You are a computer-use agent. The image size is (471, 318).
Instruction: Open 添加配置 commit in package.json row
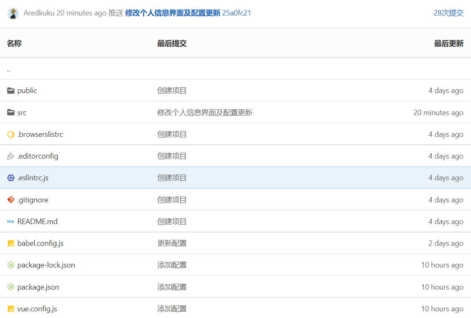click(x=172, y=287)
